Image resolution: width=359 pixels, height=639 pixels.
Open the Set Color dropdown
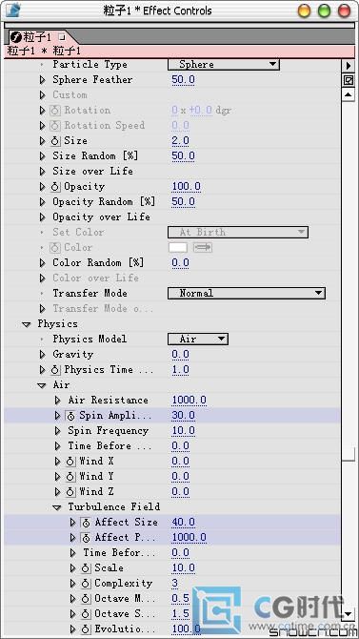[x=238, y=233]
